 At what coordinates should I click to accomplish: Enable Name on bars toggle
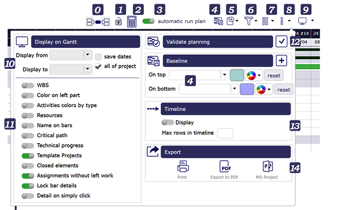pyautogui.click(x=28, y=126)
